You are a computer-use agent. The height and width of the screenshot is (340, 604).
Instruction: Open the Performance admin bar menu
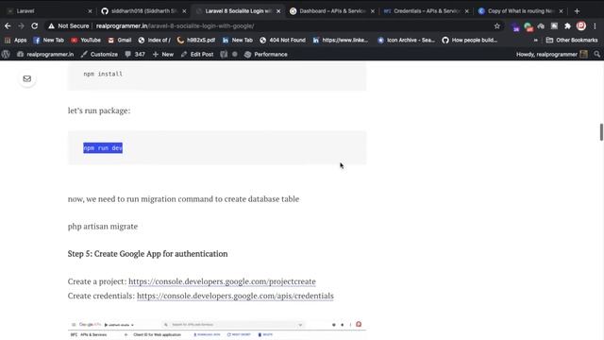point(266,55)
